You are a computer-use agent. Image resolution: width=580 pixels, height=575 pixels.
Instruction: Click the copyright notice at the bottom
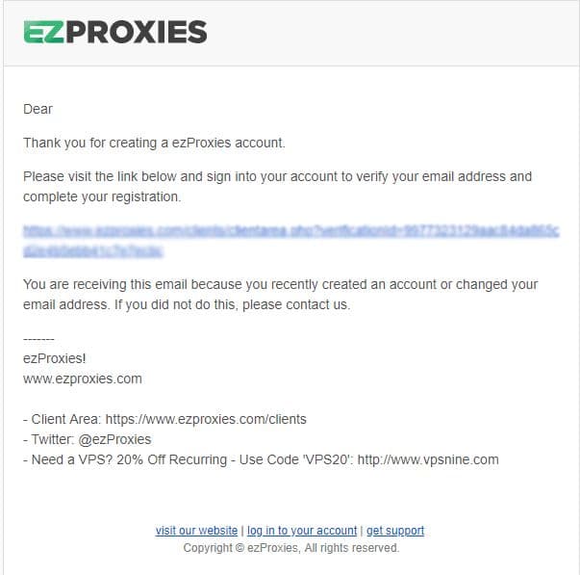291,548
